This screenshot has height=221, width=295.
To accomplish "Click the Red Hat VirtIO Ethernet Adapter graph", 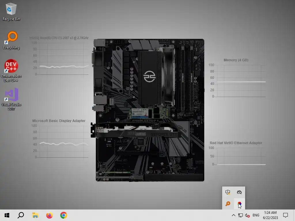I will pyautogui.click(x=237, y=154).
